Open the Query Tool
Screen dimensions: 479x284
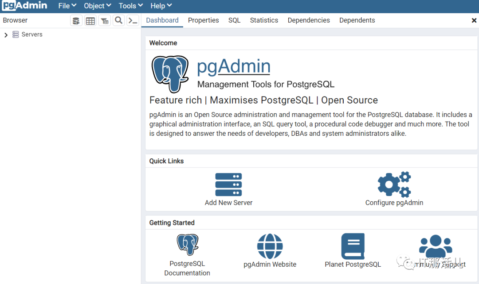pos(76,20)
